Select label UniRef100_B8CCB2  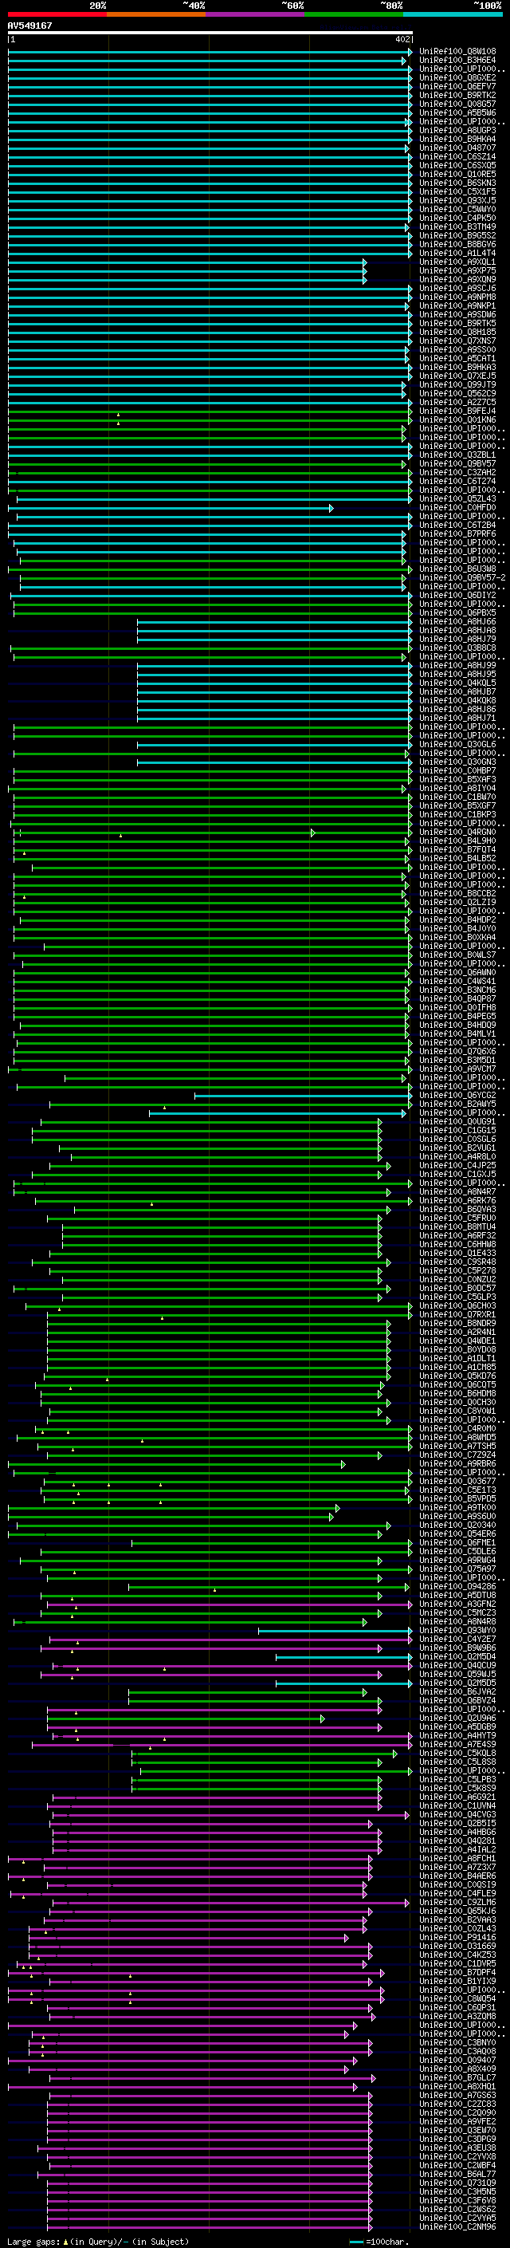point(457,894)
